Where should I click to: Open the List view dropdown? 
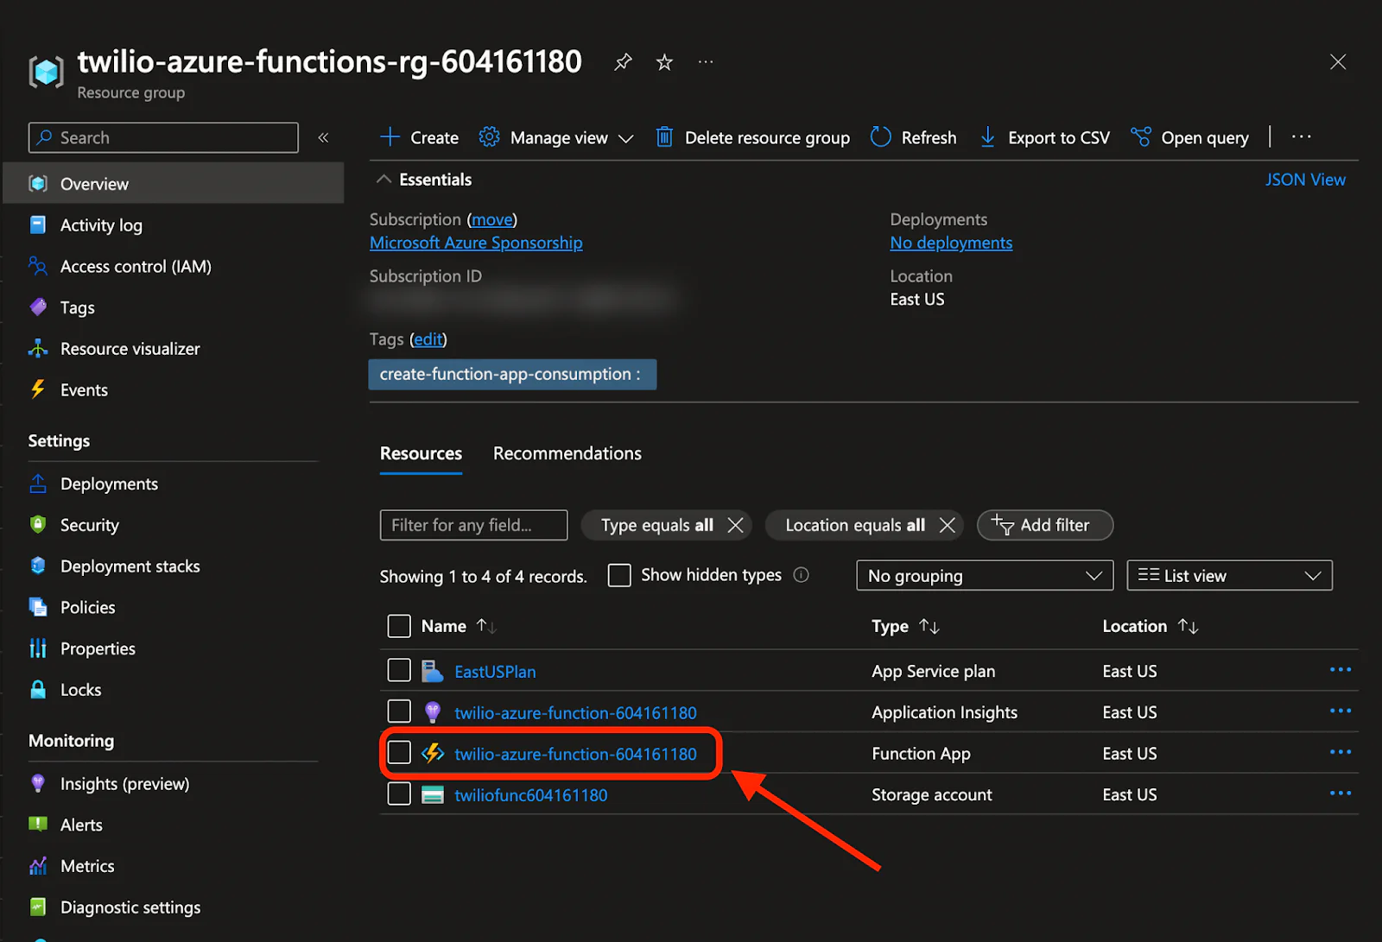1229,576
